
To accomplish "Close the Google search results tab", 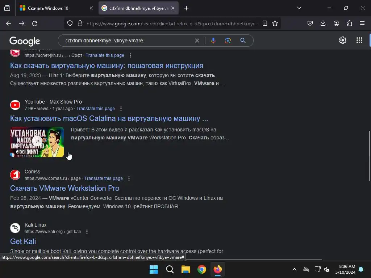I will 173,8.
